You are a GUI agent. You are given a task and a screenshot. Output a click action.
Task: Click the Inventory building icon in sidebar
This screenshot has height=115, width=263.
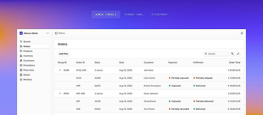click(21, 56)
